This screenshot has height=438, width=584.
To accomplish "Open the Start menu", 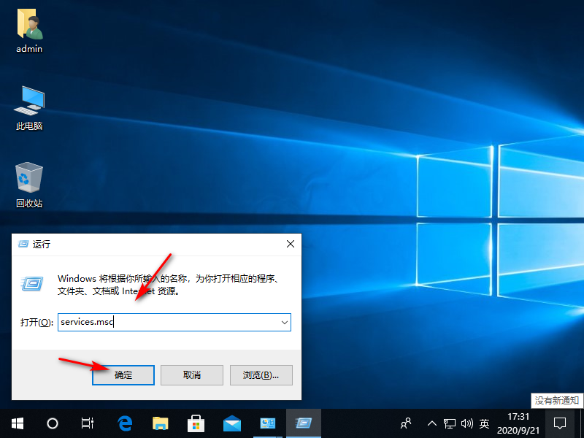I will tap(16, 423).
